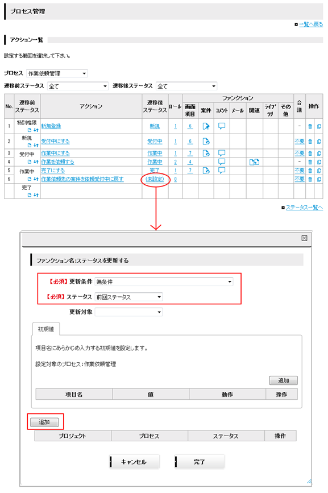The image size is (328, 493).
Task: Click the 追加 button above プロジェクト table
Action: (44, 422)
